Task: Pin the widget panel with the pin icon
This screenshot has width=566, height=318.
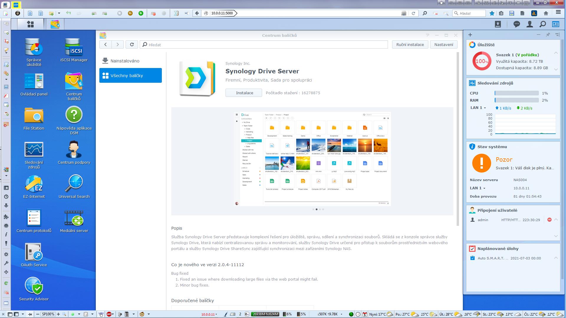Action: coord(548,35)
